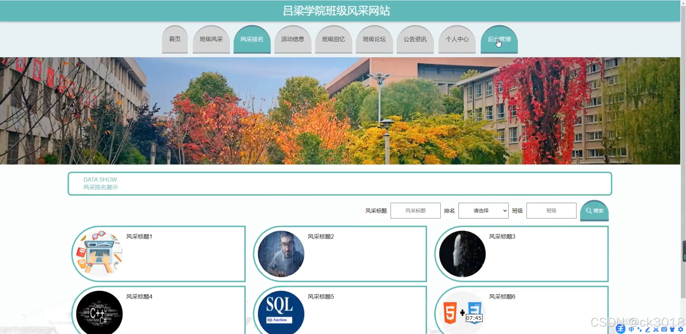
Task: Click the 搜索 search button
Action: click(594, 211)
